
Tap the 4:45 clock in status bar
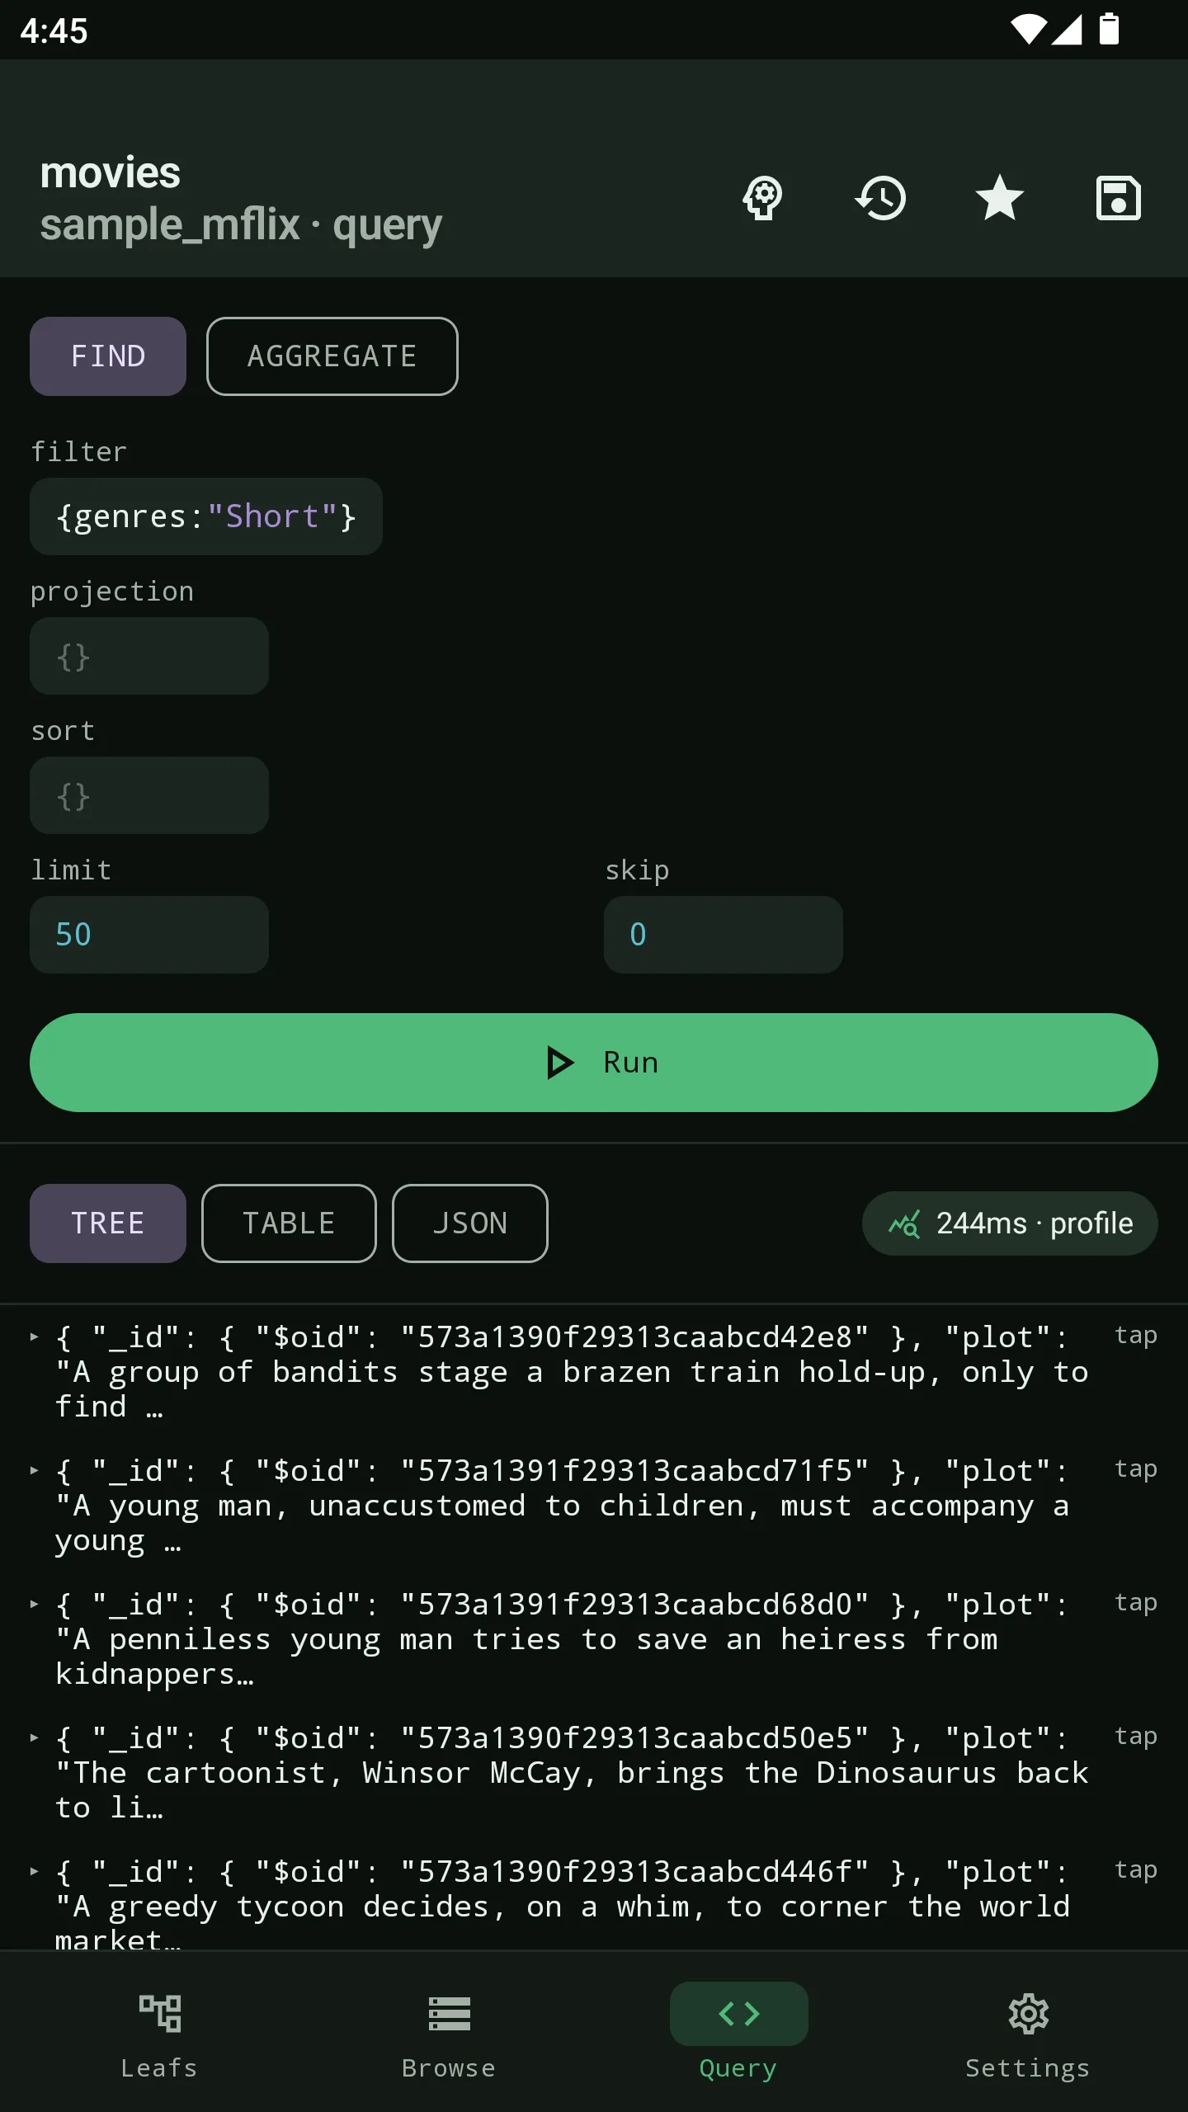pyautogui.click(x=54, y=31)
